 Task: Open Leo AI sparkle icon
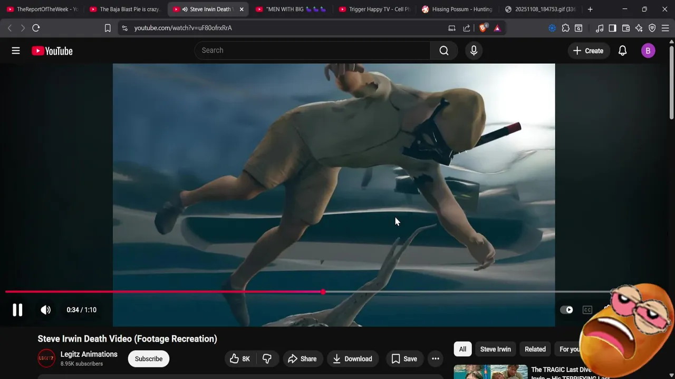[x=639, y=28]
